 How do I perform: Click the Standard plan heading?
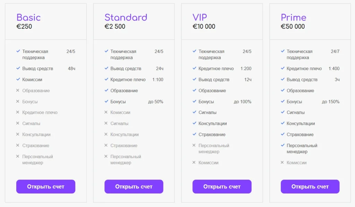coord(126,17)
